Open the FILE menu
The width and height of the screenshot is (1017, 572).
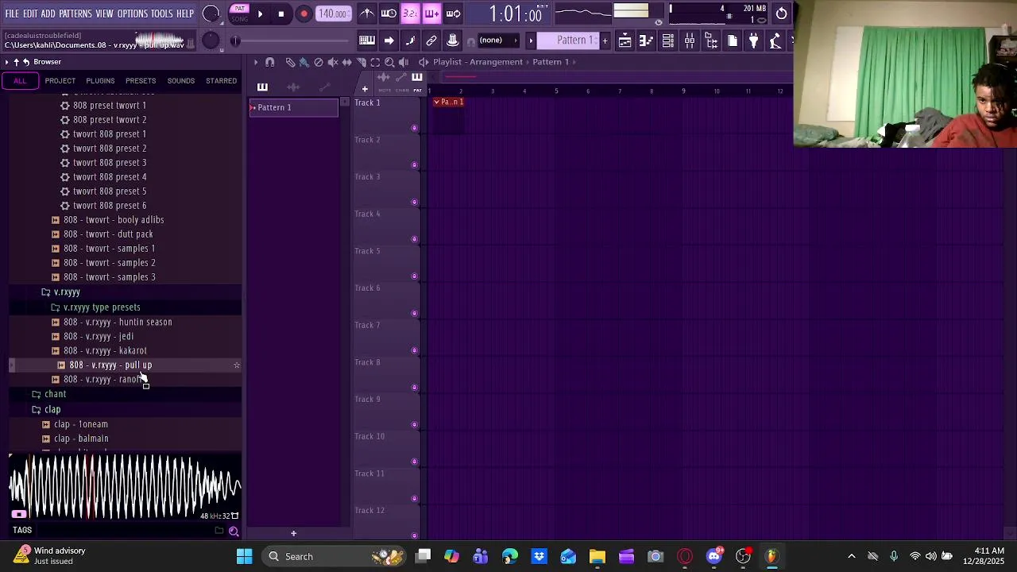coord(12,14)
